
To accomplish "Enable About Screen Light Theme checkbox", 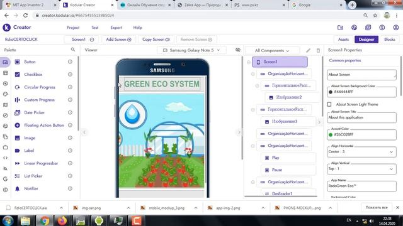I will (x=329, y=104).
